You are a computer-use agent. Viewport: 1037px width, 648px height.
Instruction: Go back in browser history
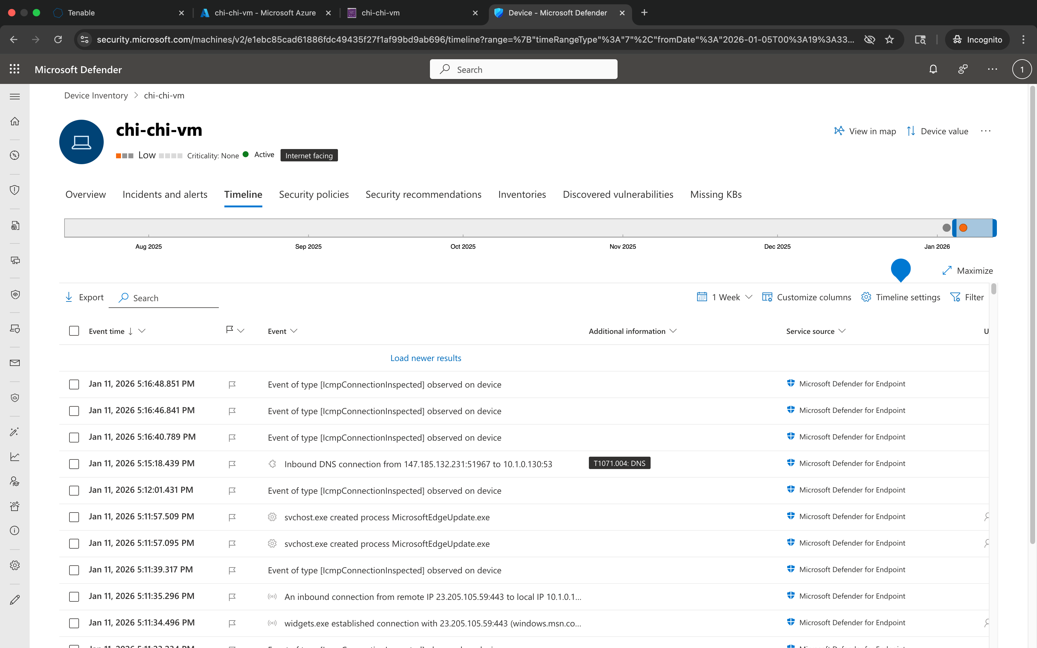14,39
